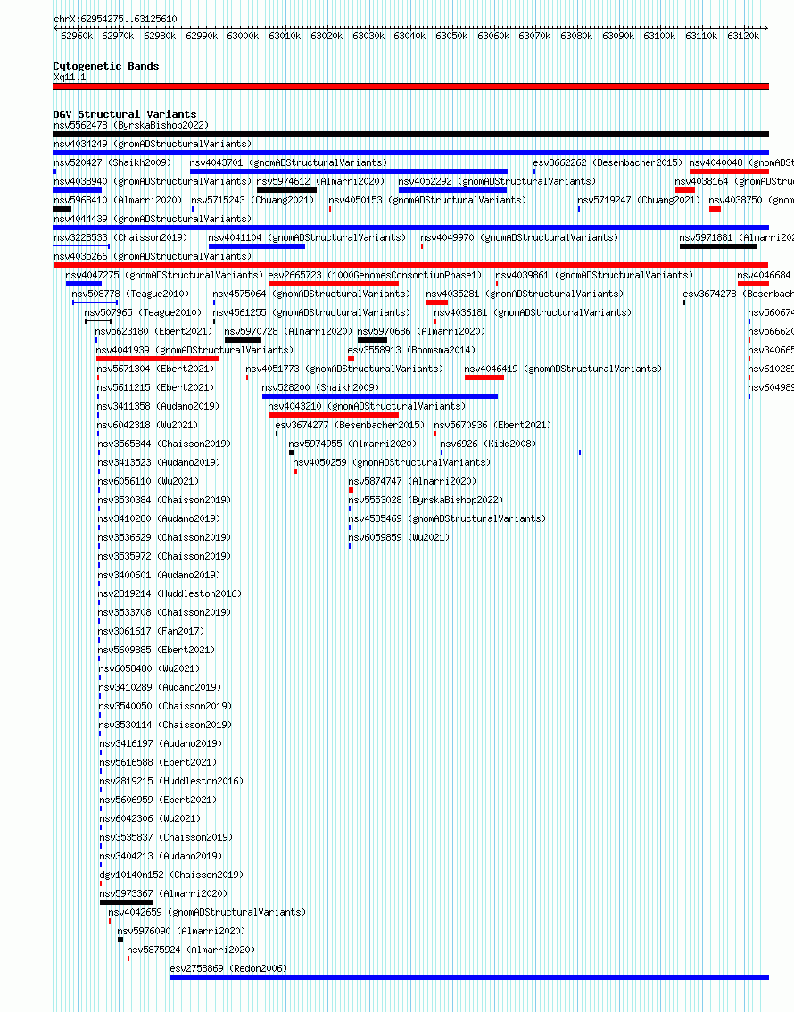Click the nsv6926 (Kidd2008) span line
This screenshot has width=794, height=1012.
511,452
